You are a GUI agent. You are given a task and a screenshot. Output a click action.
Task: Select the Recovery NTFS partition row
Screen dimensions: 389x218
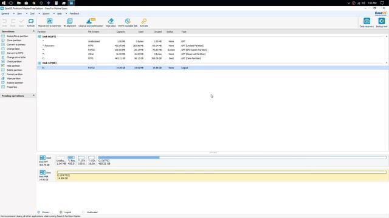pyautogui.click(x=213, y=45)
